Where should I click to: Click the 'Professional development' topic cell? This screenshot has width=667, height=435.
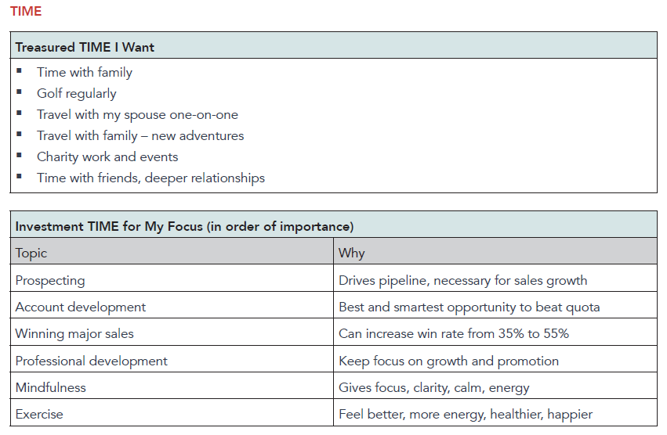tap(92, 361)
